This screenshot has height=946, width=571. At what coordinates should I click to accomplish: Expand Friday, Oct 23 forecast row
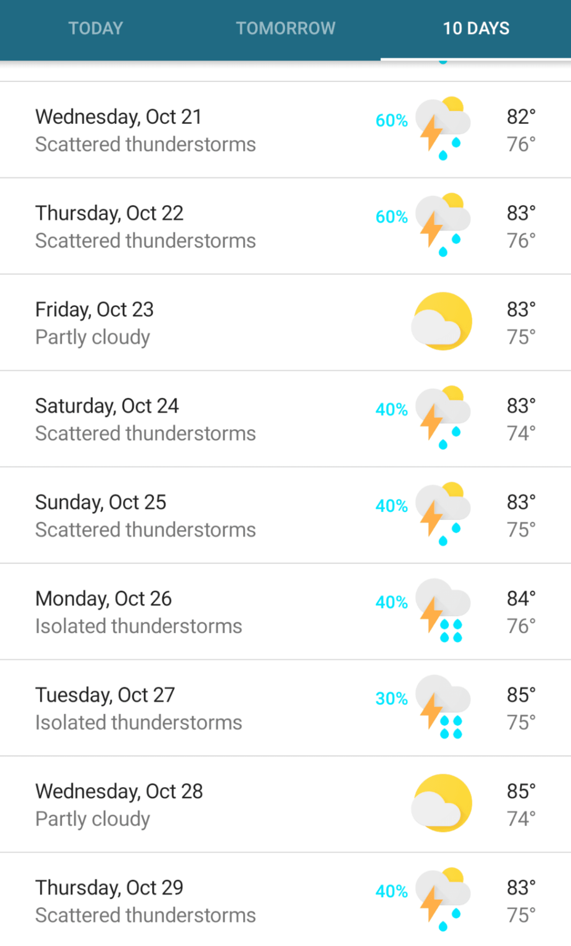184,323
